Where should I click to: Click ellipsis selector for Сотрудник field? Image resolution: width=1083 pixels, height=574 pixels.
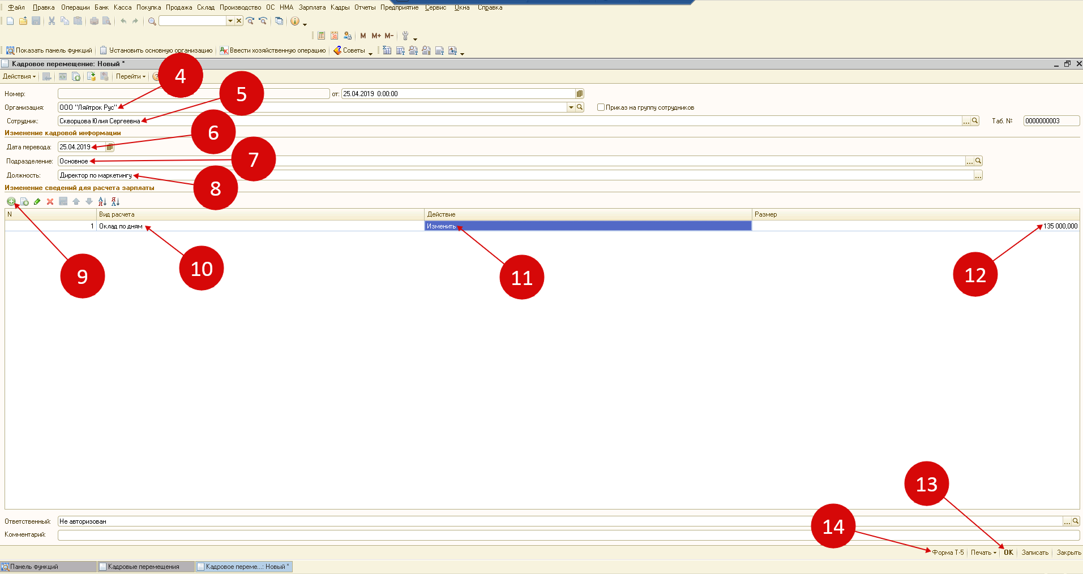click(966, 121)
